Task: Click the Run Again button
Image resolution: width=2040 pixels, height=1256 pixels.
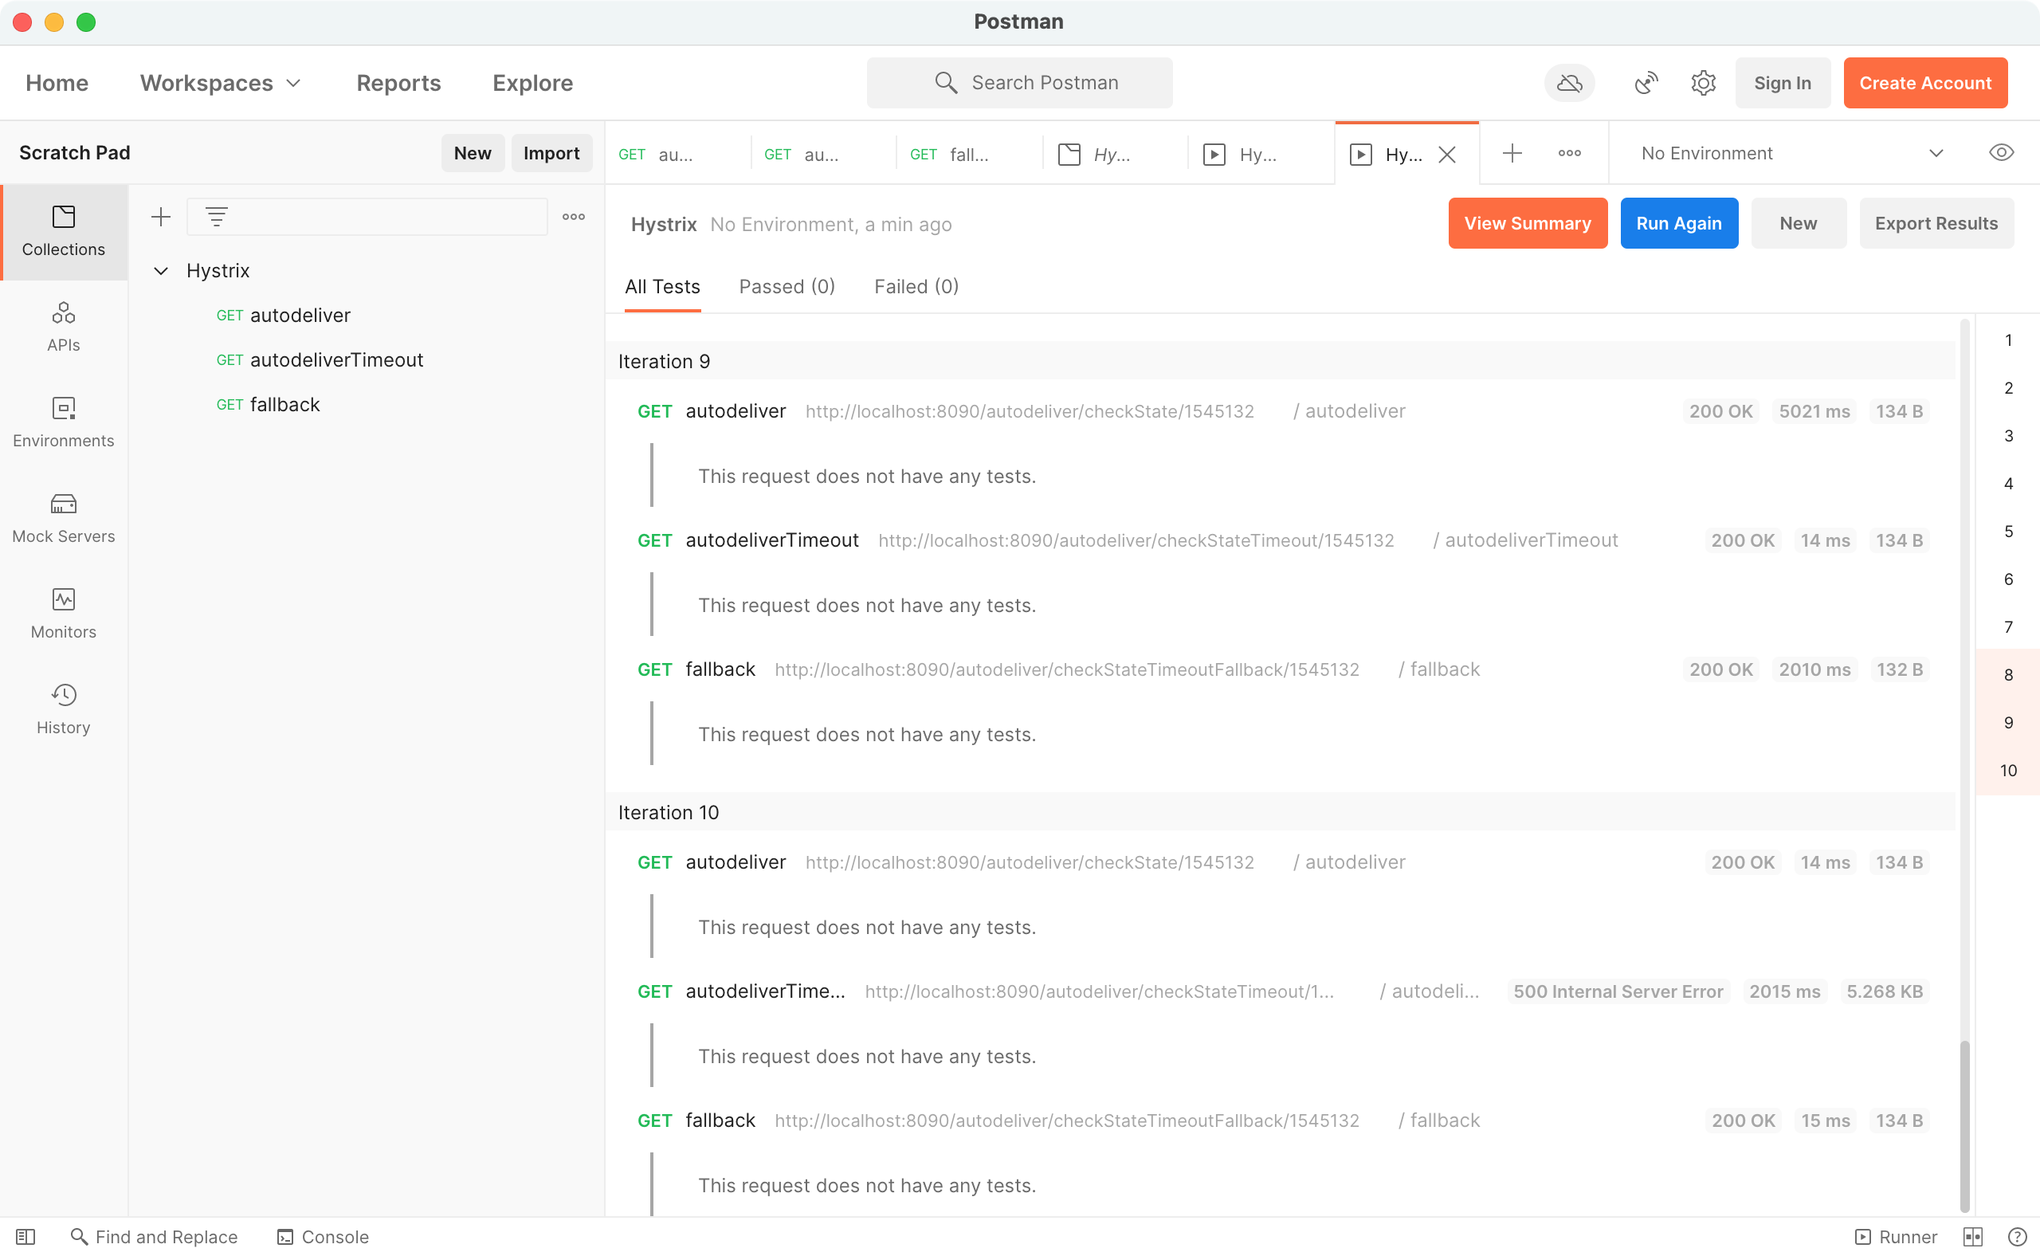Action: (x=1679, y=223)
